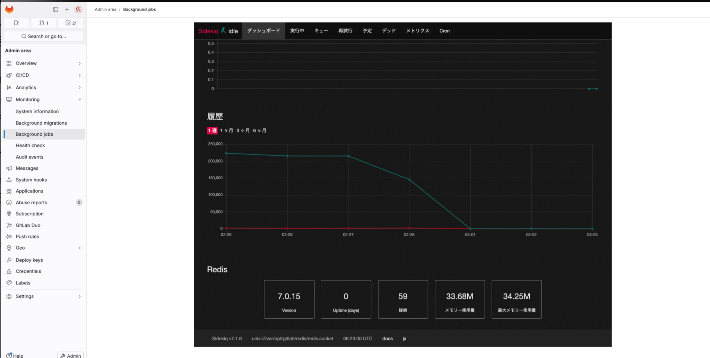The height and width of the screenshot is (358, 710).
Task: Click the 02-28 data point on history chart
Action: [x=409, y=180]
